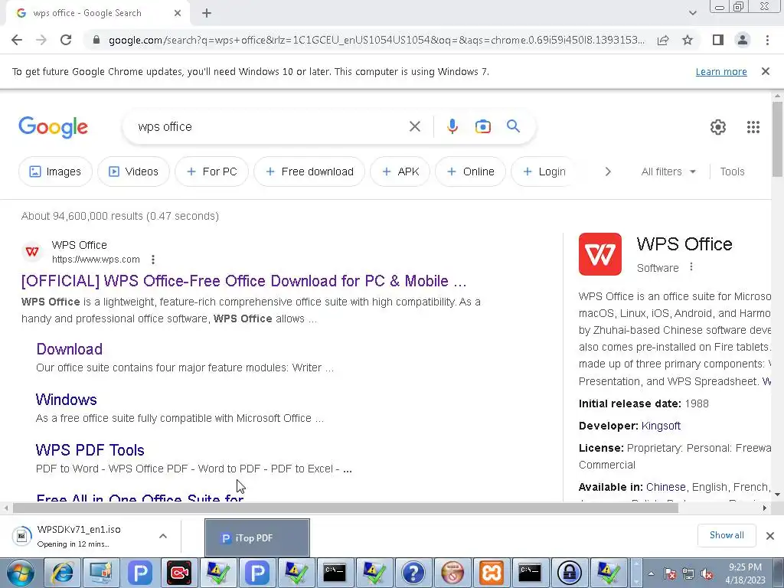Open the taskbar clock showing 9:25 PM
Screen dimensions: 784x588
click(745, 573)
